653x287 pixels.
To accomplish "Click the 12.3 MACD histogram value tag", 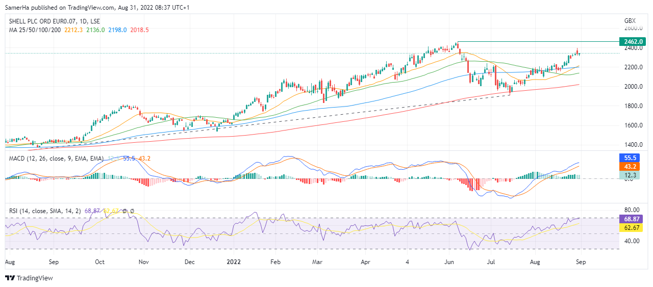I will (x=632, y=175).
